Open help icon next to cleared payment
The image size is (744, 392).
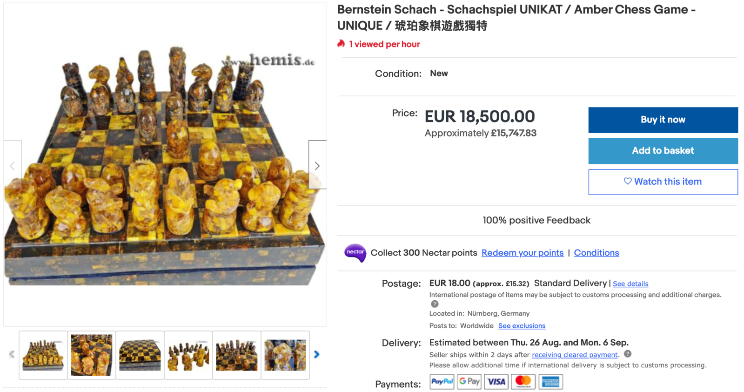[x=628, y=354]
